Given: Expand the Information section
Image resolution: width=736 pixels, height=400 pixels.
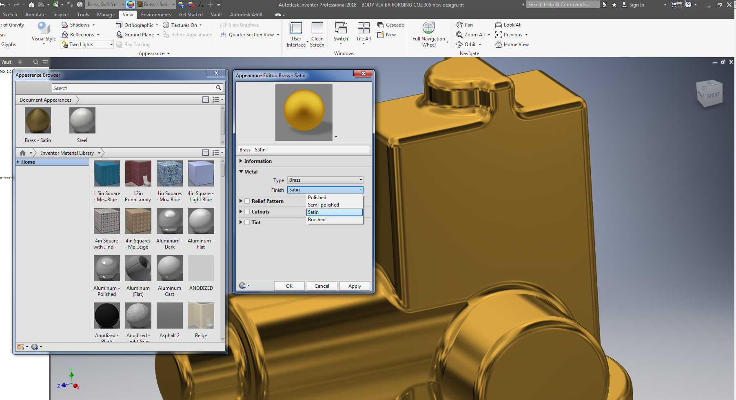Looking at the screenshot, I should coord(240,161).
